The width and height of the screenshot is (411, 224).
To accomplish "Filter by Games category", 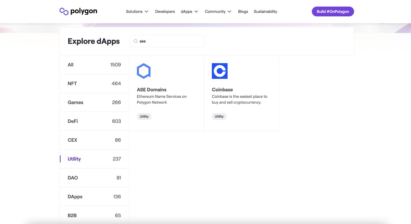I will tap(94, 102).
